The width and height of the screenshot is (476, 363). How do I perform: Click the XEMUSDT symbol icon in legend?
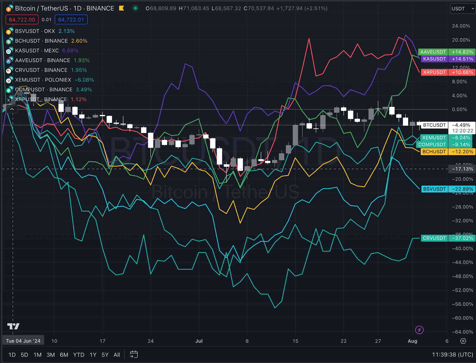tap(9, 80)
